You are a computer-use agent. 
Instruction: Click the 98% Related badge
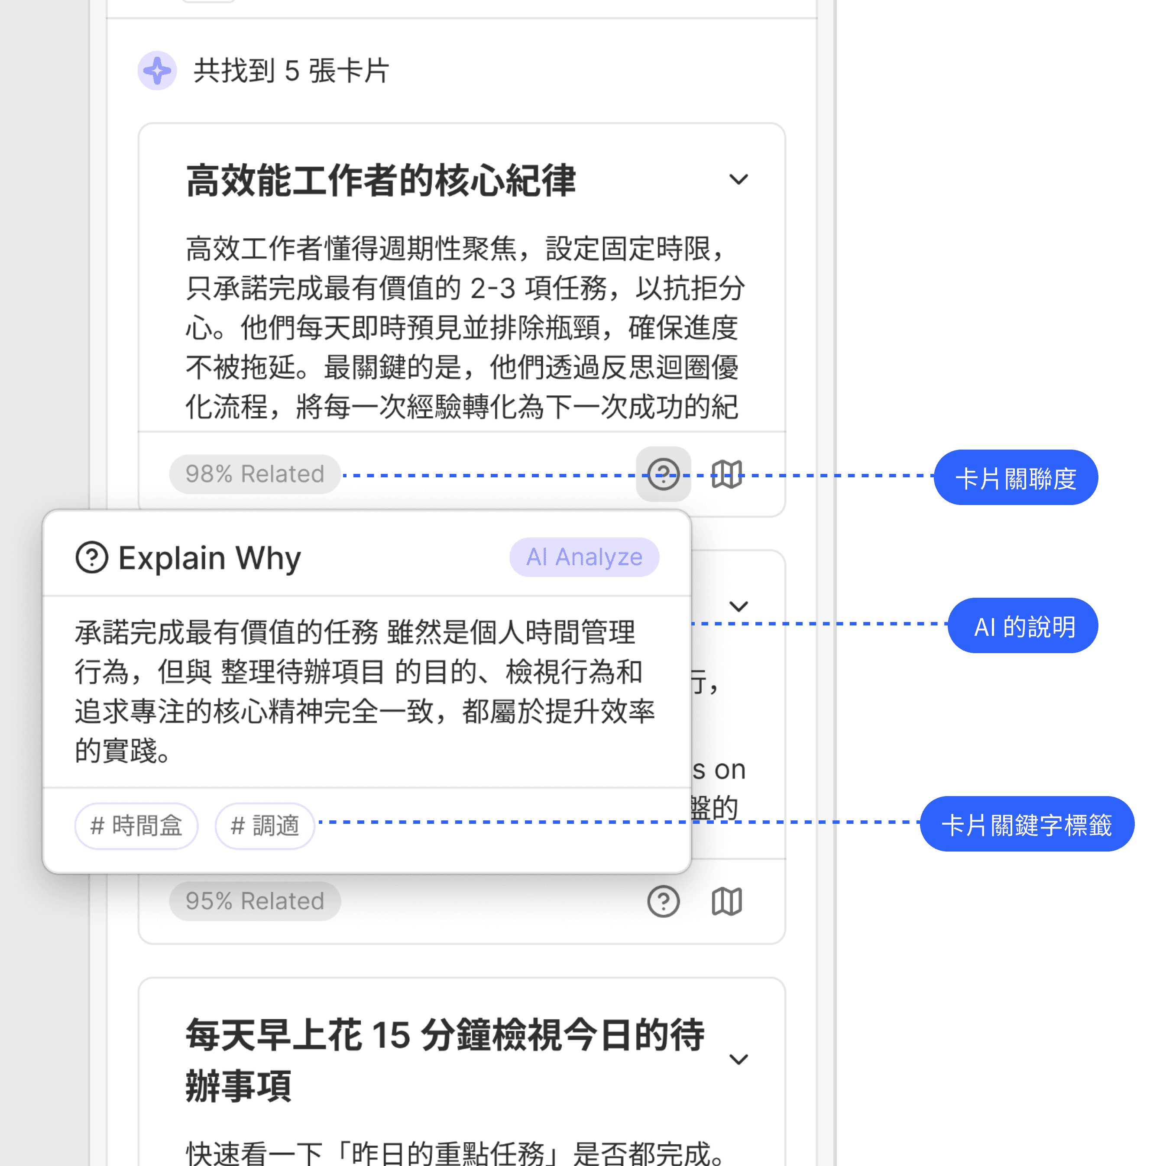coord(255,474)
